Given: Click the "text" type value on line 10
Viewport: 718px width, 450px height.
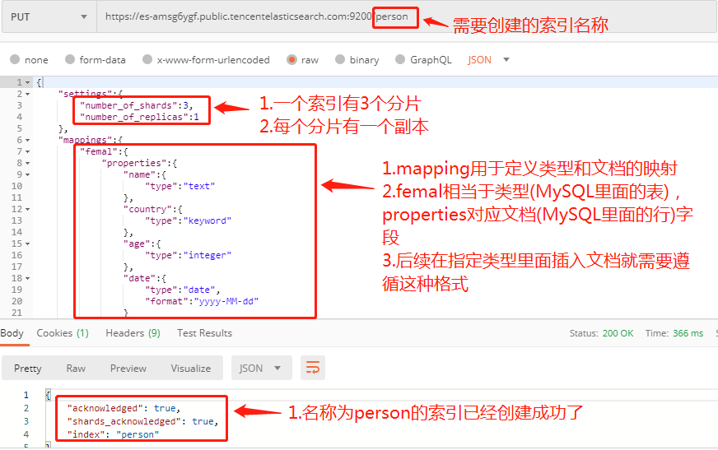Looking at the screenshot, I should 199,186.
